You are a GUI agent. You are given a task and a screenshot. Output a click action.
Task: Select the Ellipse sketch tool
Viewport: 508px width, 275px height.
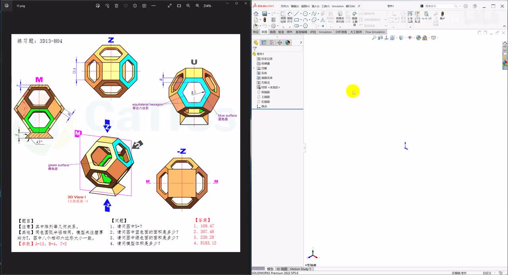(314, 19)
